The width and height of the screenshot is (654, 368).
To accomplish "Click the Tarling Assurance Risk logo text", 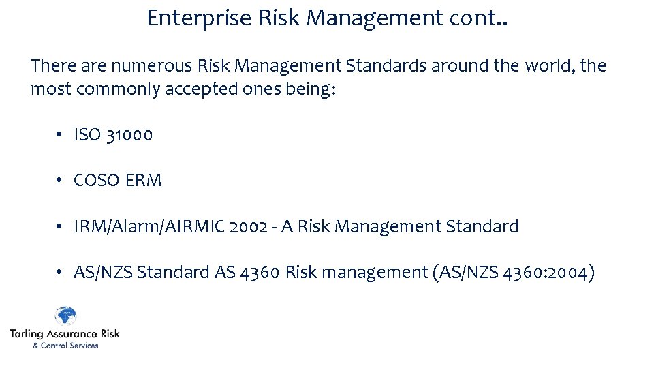I will pos(65,333).
